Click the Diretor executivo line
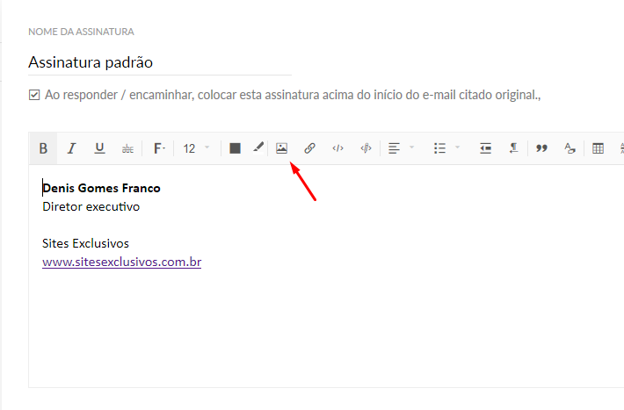This screenshot has height=410, width=624. (91, 207)
